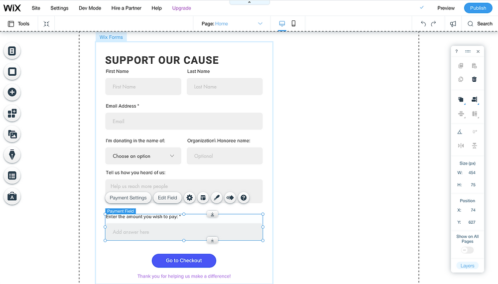Close the floating toolbar panel
Image resolution: width=498 pixels, height=284 pixels.
tap(478, 51)
